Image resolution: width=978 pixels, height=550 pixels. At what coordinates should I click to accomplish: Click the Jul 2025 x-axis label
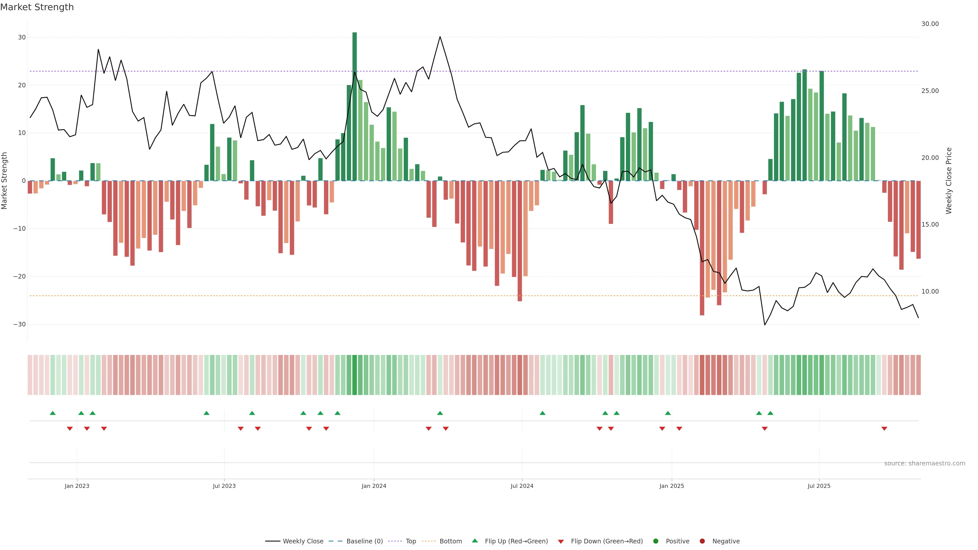click(x=819, y=486)
